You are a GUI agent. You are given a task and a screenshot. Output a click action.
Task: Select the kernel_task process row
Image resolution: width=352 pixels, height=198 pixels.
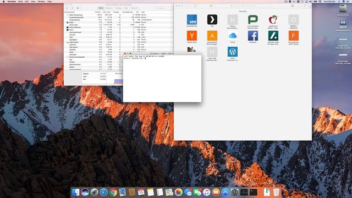click(x=119, y=25)
